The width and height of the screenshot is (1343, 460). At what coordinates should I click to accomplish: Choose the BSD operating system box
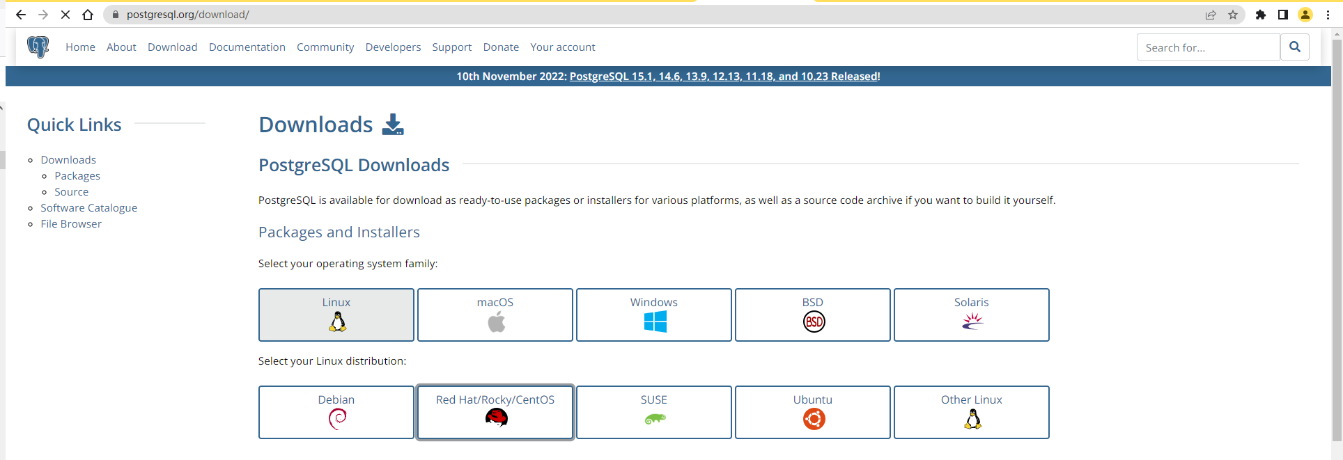coord(813,315)
